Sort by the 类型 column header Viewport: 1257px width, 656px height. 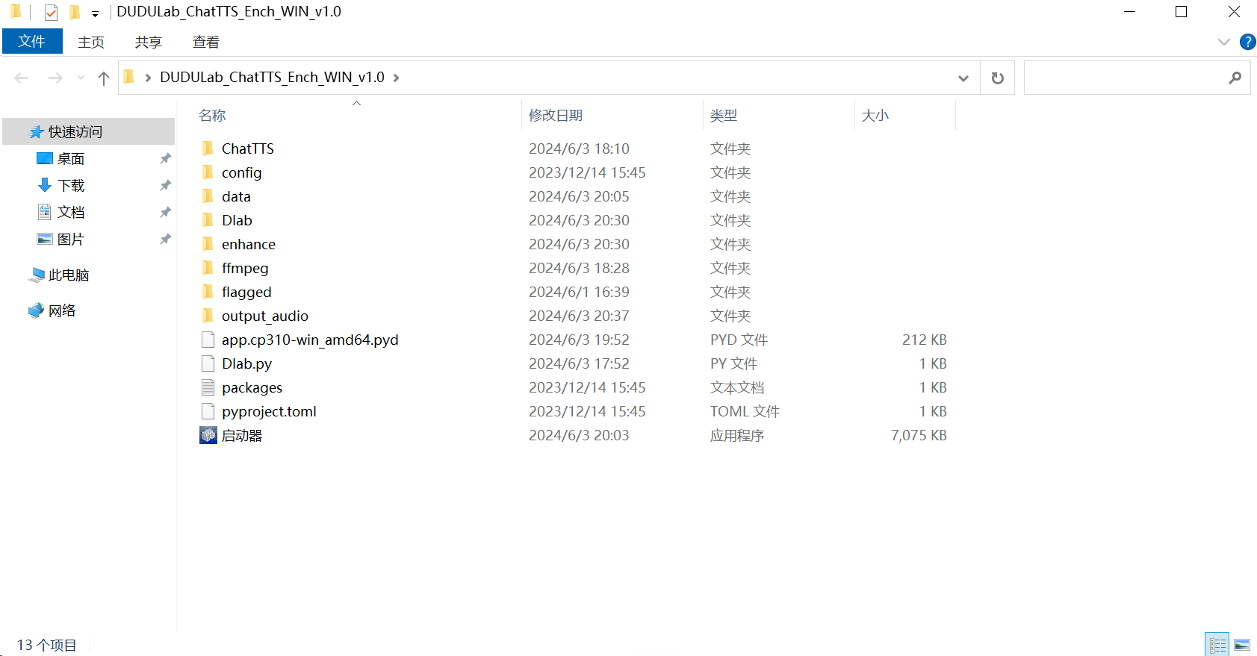(724, 115)
